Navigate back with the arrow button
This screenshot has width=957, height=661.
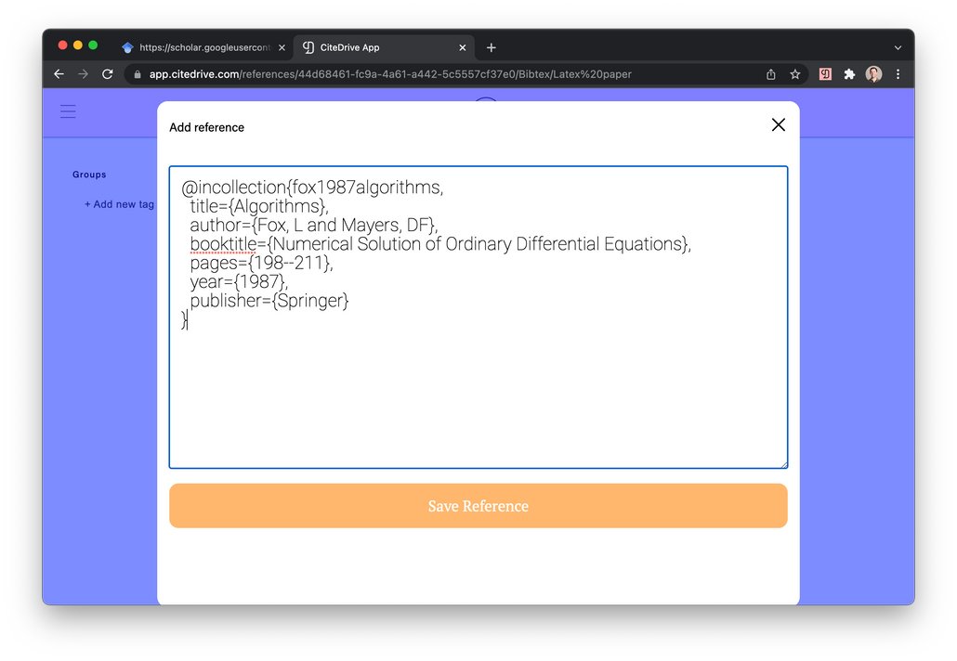pyautogui.click(x=58, y=73)
